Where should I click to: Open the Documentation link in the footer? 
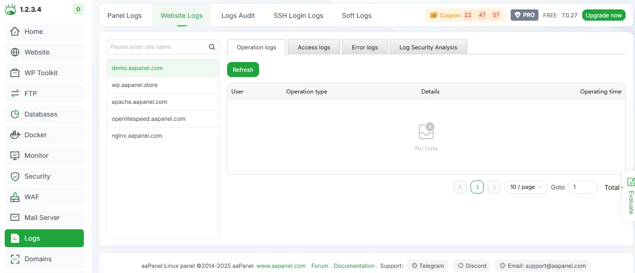(x=354, y=265)
